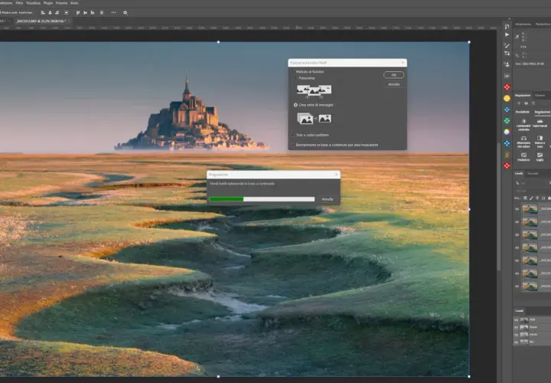The width and height of the screenshot is (551, 383).
Task: Click the lock position icon
Action: 537,198
